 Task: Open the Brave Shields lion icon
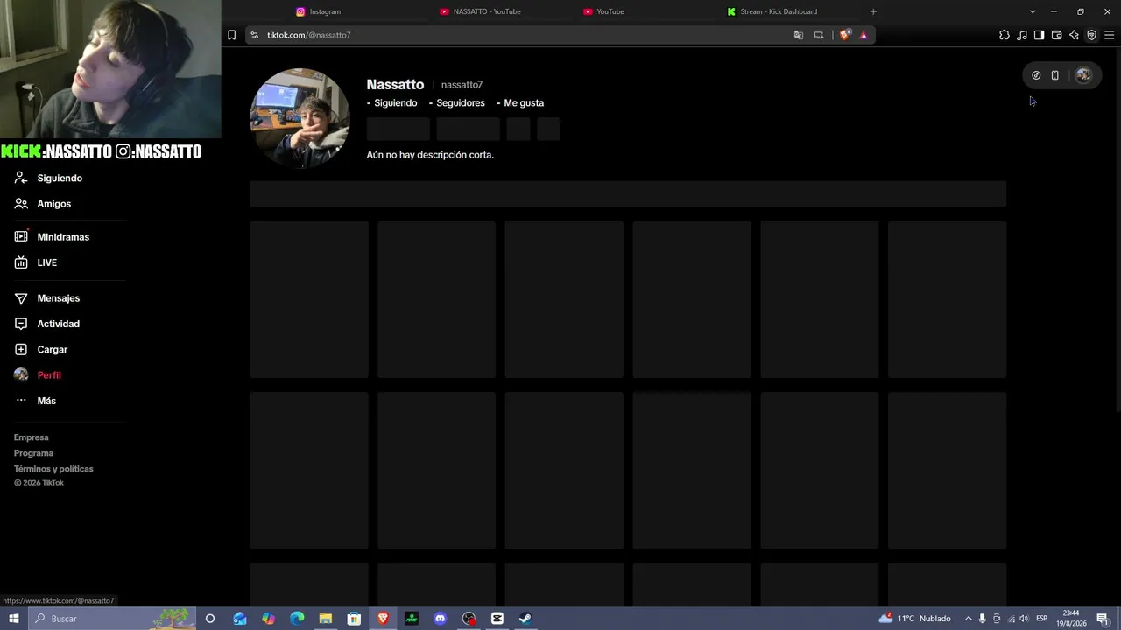click(844, 35)
